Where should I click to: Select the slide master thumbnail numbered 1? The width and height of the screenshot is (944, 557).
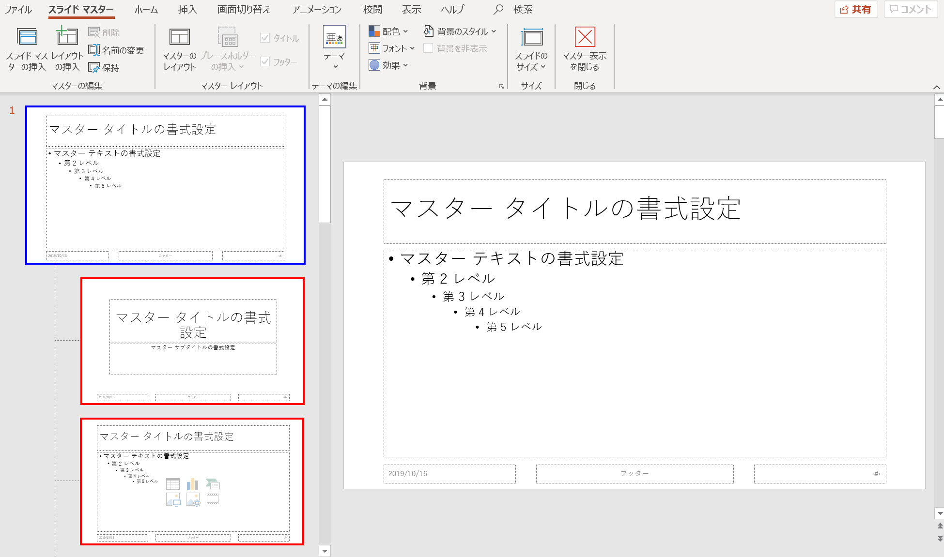tap(166, 185)
